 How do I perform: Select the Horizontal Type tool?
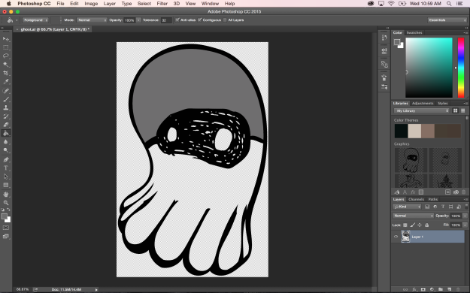6,168
